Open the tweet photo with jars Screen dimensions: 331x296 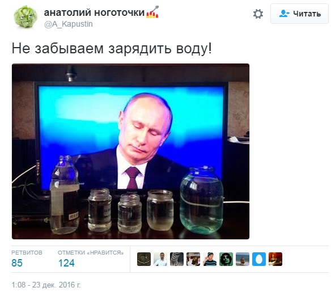point(130,151)
